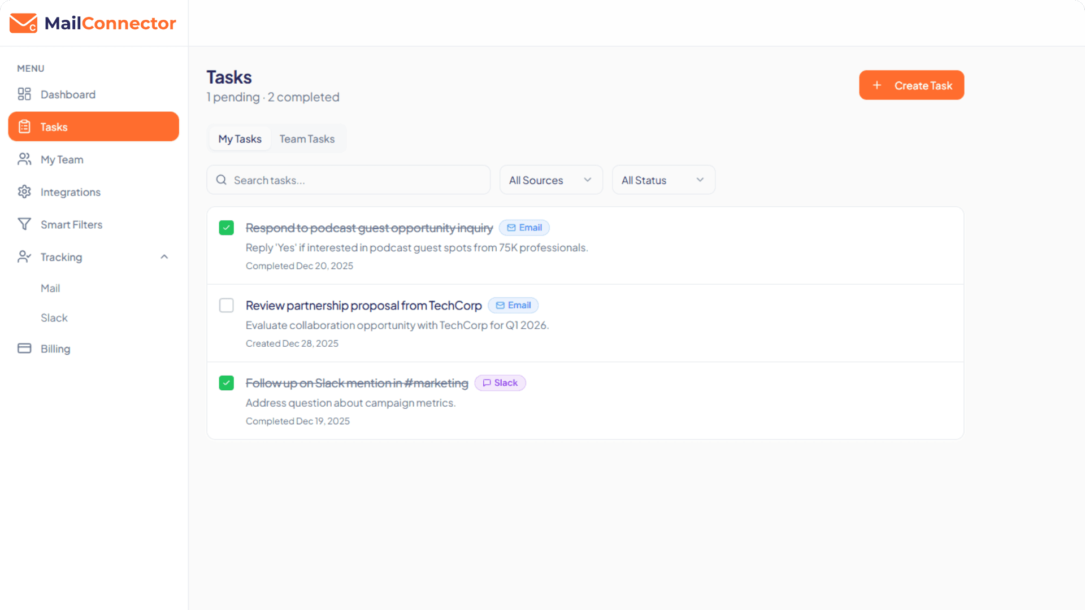
Task: Open the All Sources dropdown
Action: coord(550,180)
